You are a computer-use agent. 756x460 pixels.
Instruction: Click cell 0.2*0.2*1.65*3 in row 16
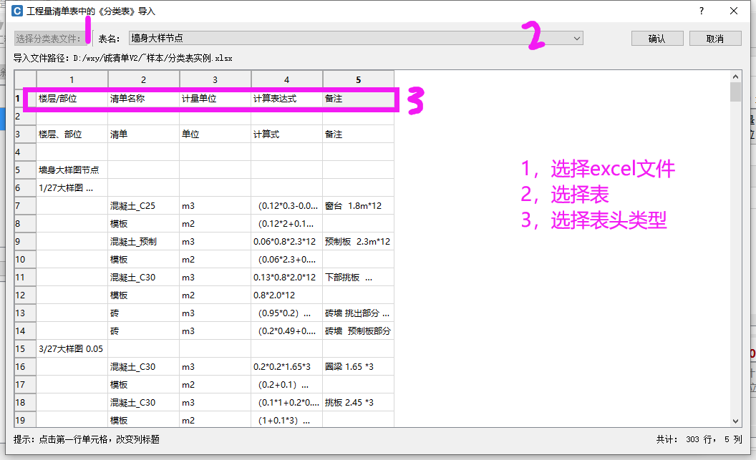287,366
